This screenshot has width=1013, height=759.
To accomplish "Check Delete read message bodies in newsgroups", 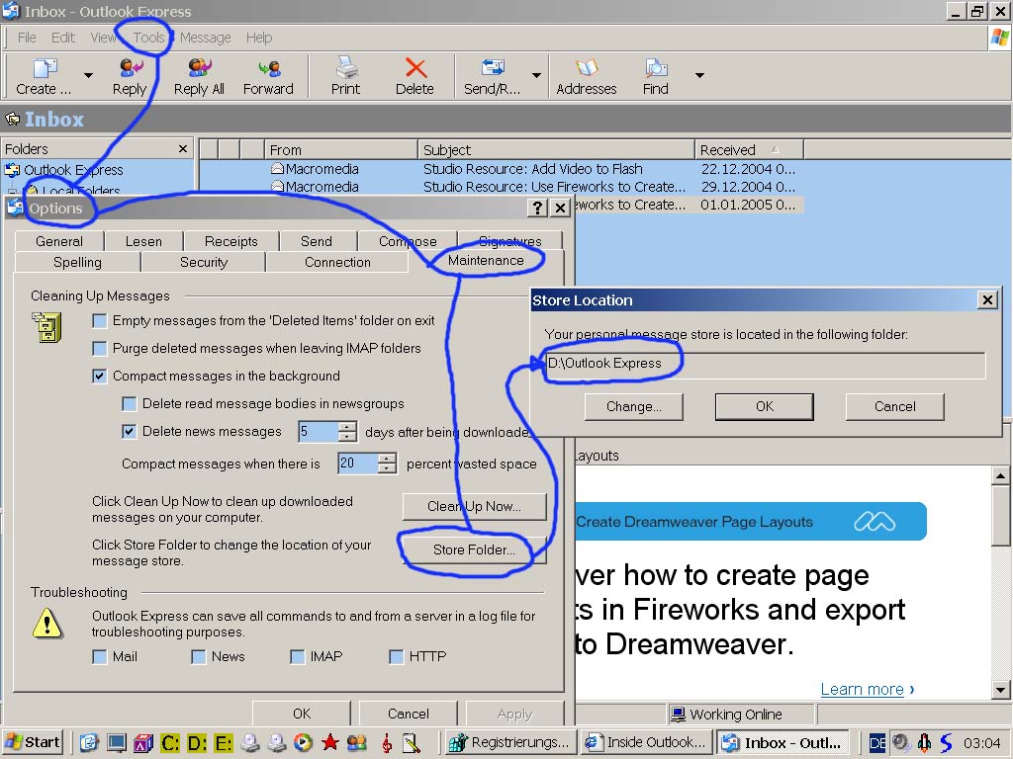I will click(130, 404).
